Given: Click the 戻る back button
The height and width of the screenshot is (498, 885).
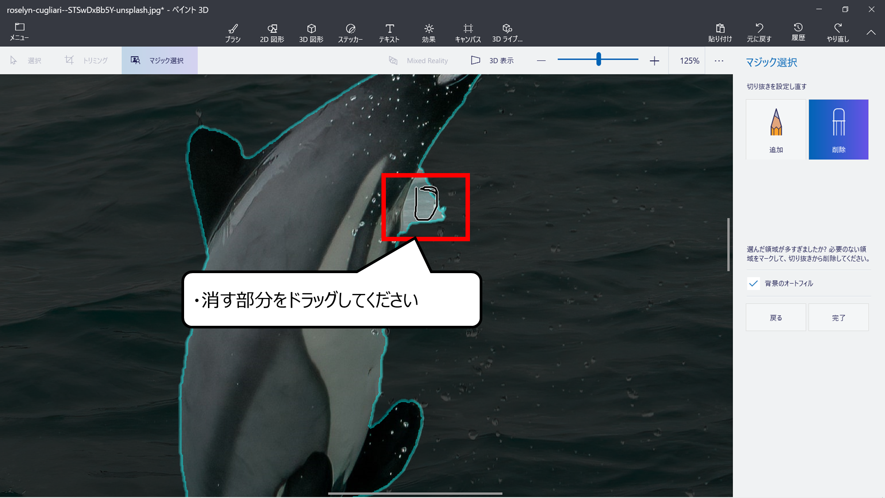Looking at the screenshot, I should pyautogui.click(x=776, y=317).
